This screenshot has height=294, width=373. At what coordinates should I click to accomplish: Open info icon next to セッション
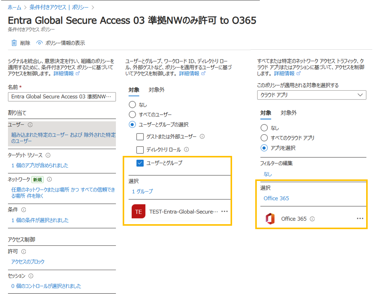click(x=31, y=276)
